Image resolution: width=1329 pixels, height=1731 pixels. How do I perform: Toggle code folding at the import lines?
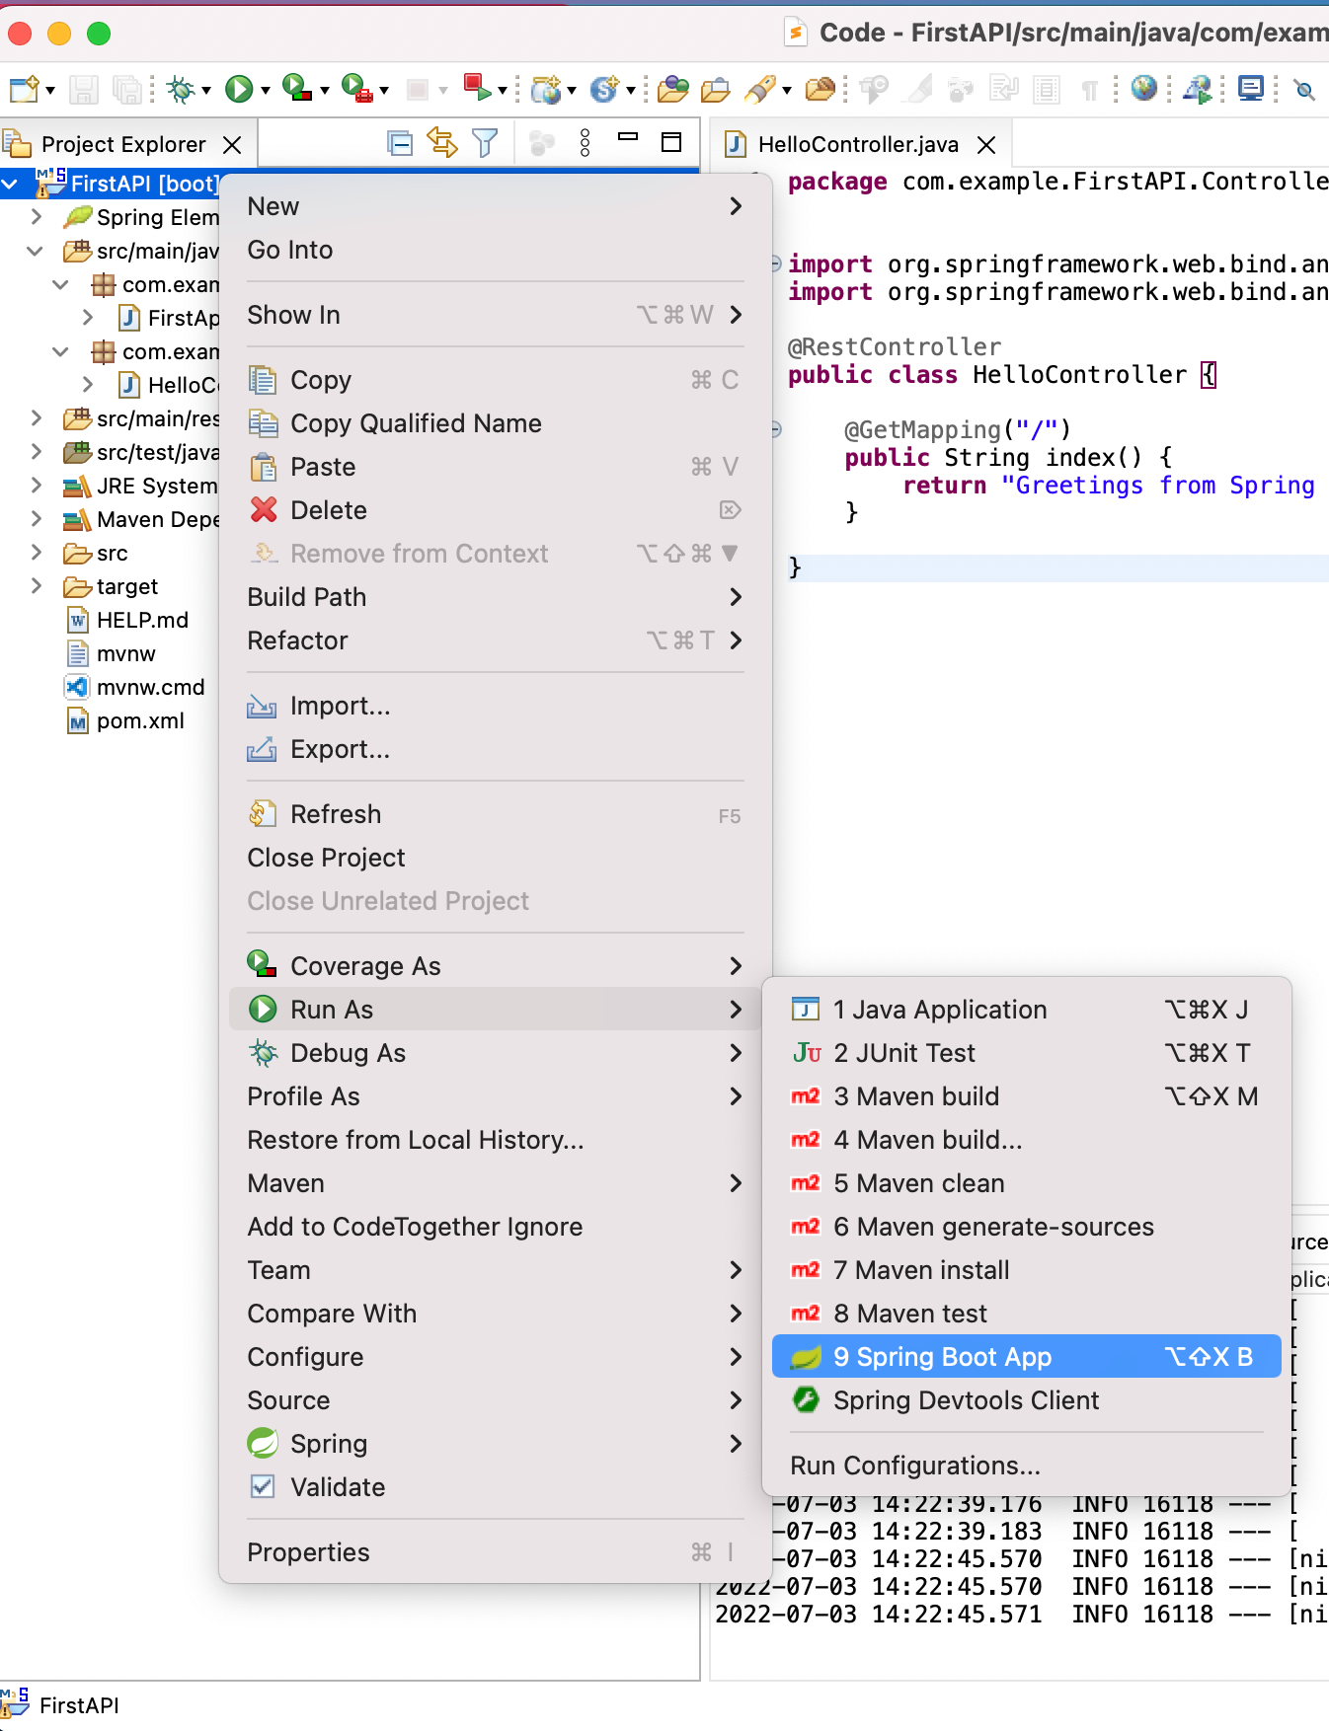tap(776, 263)
